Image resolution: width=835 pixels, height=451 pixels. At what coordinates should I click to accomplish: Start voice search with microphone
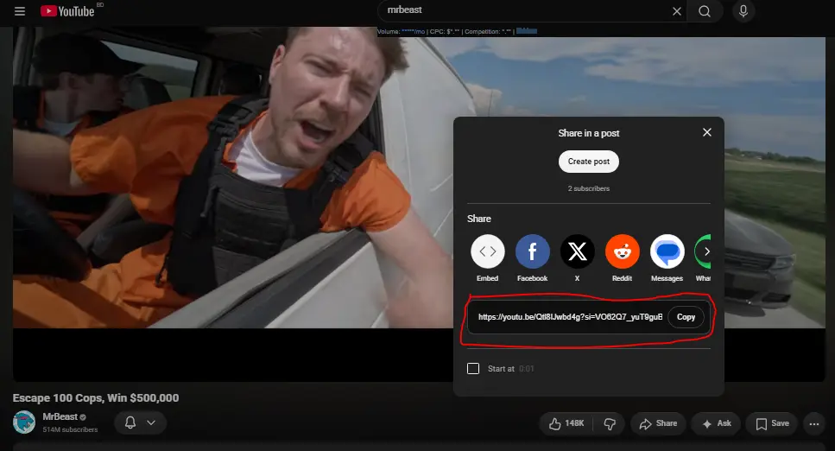(x=743, y=11)
